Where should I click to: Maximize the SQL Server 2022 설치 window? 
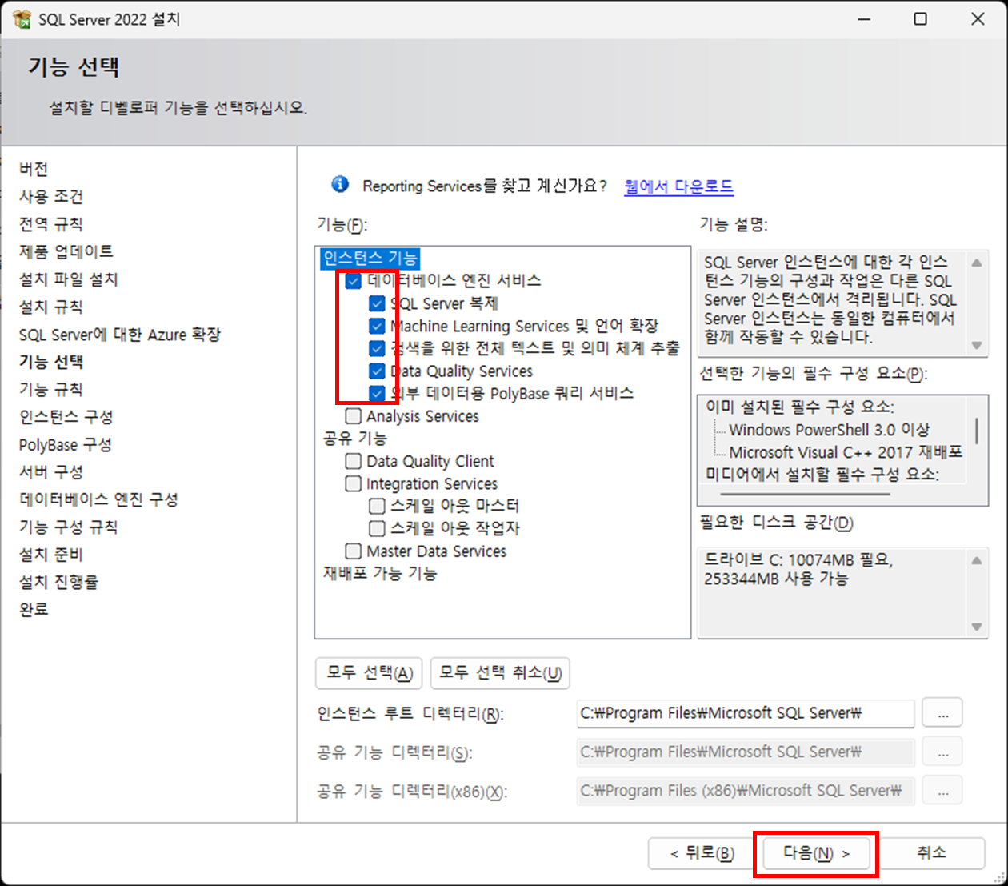[x=921, y=18]
